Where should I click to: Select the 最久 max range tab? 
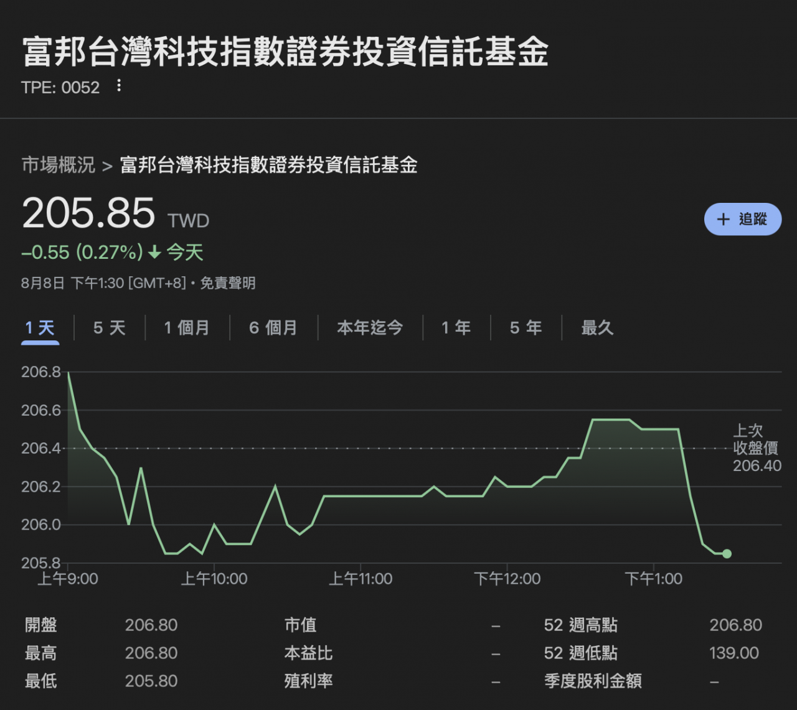[597, 328]
